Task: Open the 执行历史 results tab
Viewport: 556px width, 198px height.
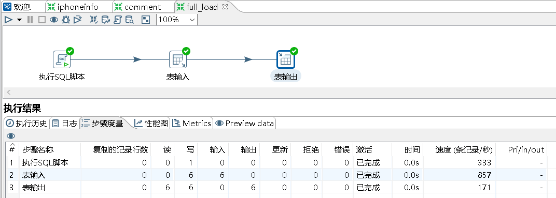Action: [x=26, y=123]
